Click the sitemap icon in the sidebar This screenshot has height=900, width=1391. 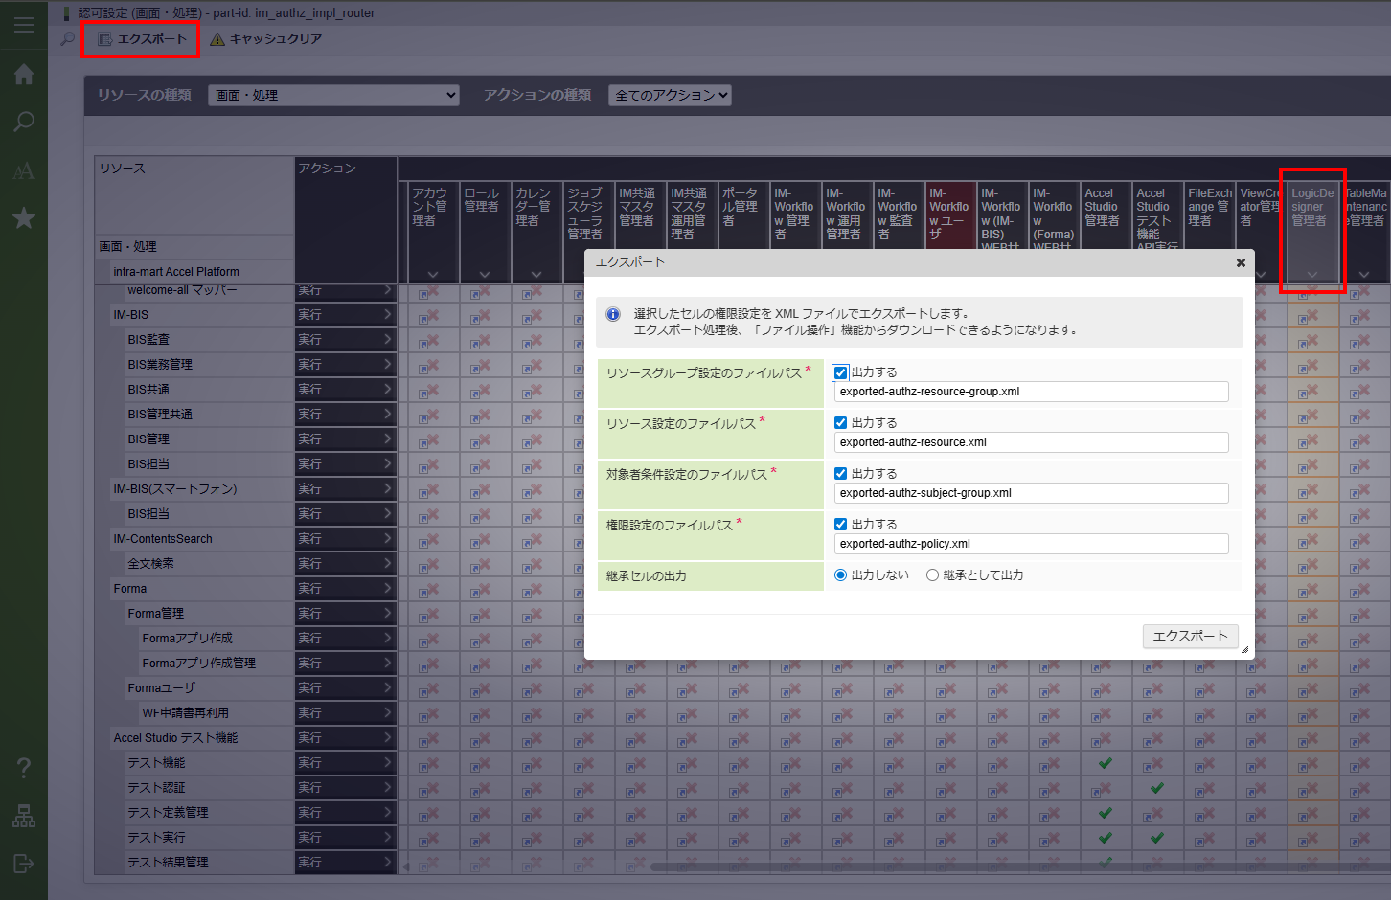[x=24, y=816]
